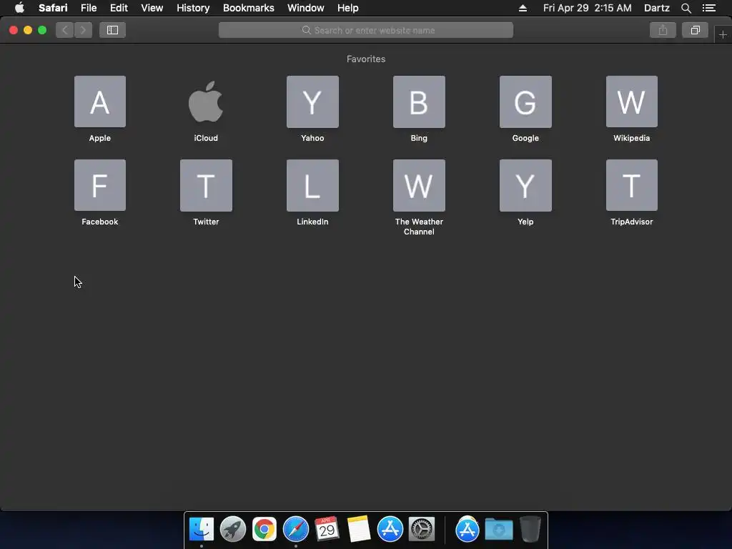The height and width of the screenshot is (549, 732).
Task: Open the Yahoo favorite tile
Action: pos(312,102)
